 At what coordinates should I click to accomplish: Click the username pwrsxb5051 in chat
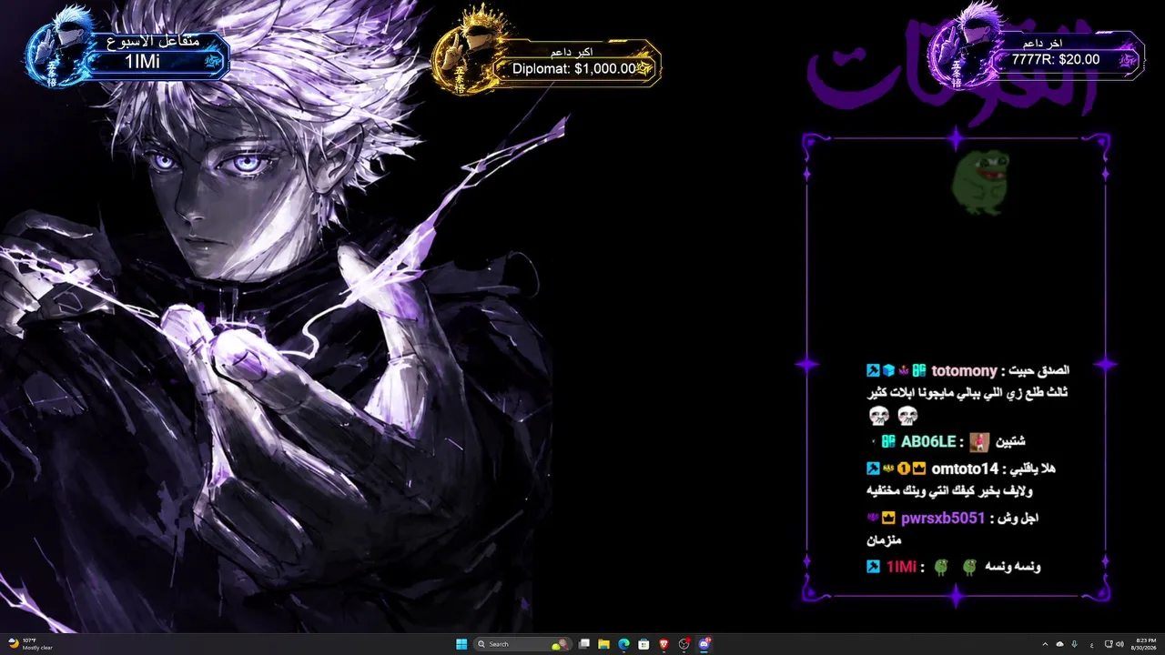coord(943,518)
